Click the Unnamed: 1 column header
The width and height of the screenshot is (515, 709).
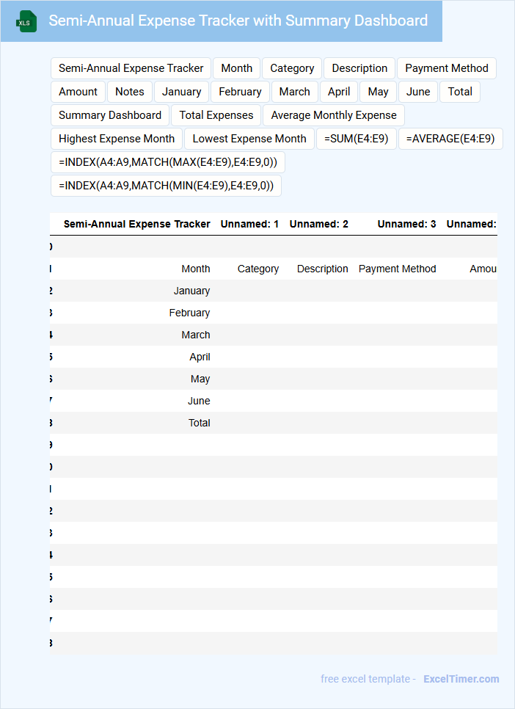pos(249,225)
